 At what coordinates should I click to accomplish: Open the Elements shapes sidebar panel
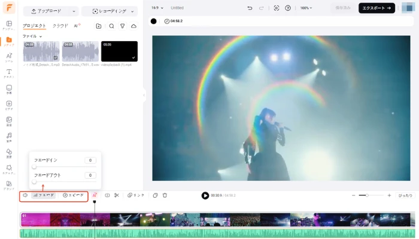click(x=9, y=153)
